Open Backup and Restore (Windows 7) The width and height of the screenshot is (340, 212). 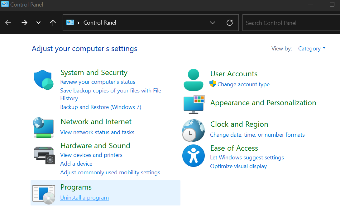[101, 107]
